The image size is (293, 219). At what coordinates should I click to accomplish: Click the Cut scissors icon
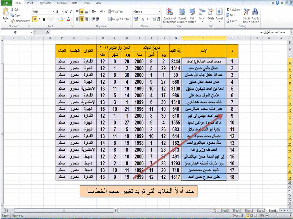click(x=12, y=9)
